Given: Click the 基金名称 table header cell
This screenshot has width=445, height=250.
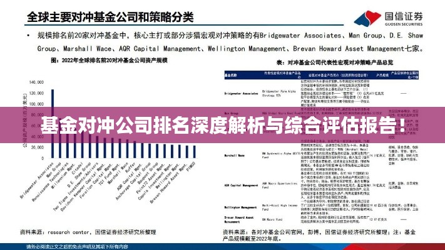Looking at the screenshot, I should [230, 76].
